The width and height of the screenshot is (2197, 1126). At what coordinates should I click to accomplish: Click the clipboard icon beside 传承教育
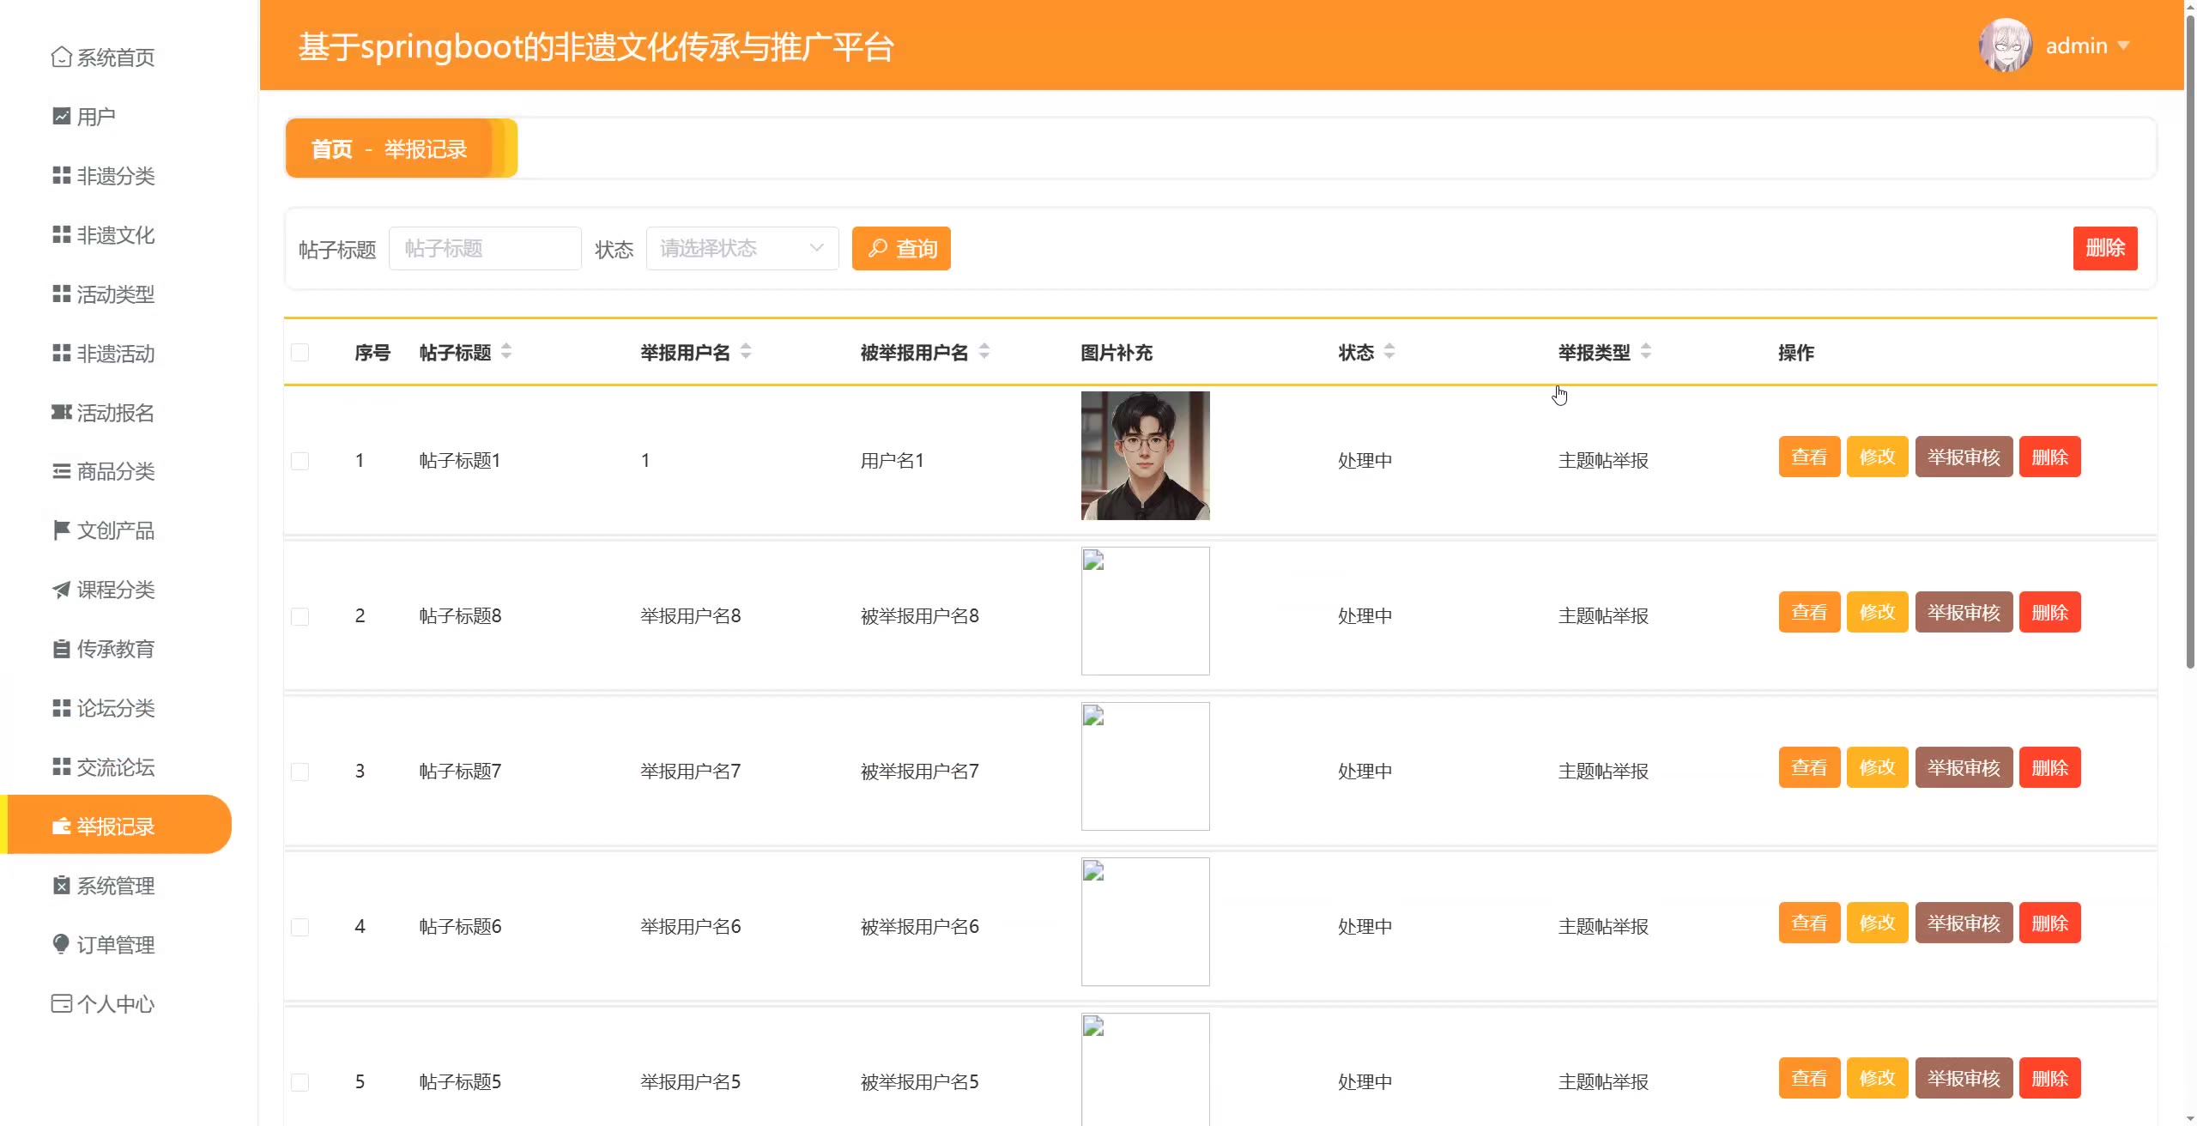(x=61, y=649)
